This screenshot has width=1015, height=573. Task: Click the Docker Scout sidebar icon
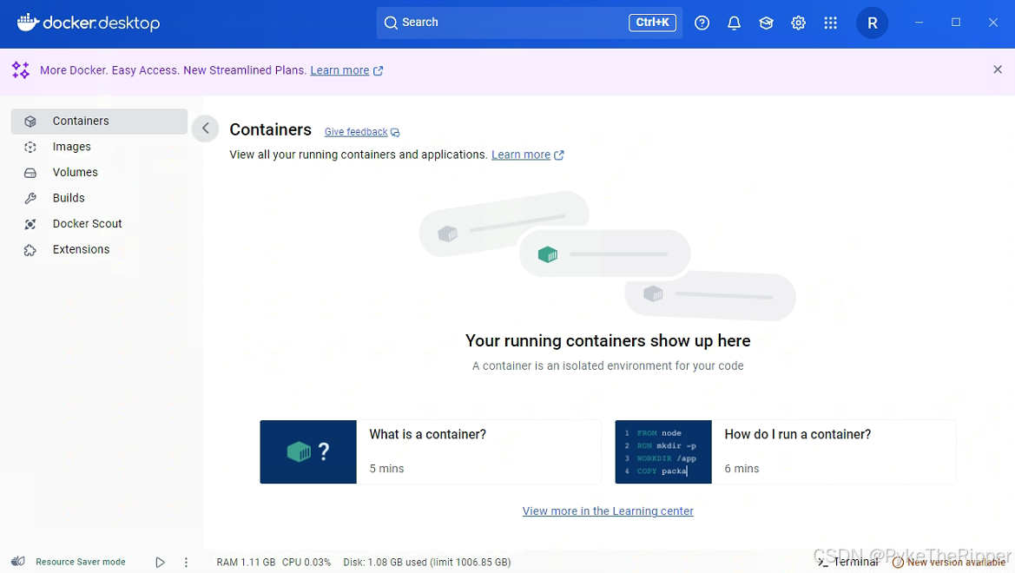tap(30, 224)
